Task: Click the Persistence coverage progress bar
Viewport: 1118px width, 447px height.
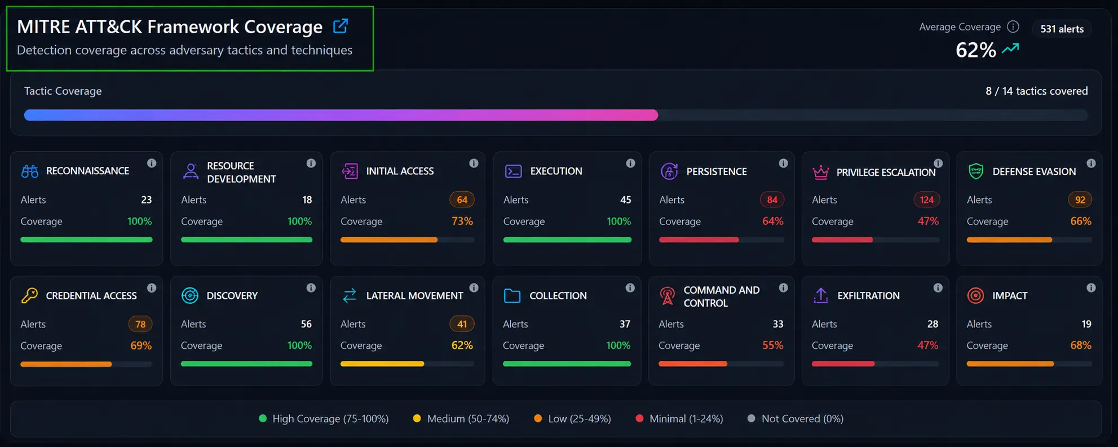Action: click(722, 240)
